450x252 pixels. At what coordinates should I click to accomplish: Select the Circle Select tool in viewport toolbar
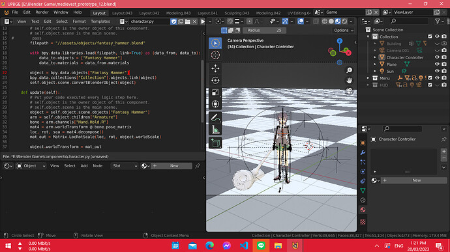pyautogui.click(x=215, y=43)
